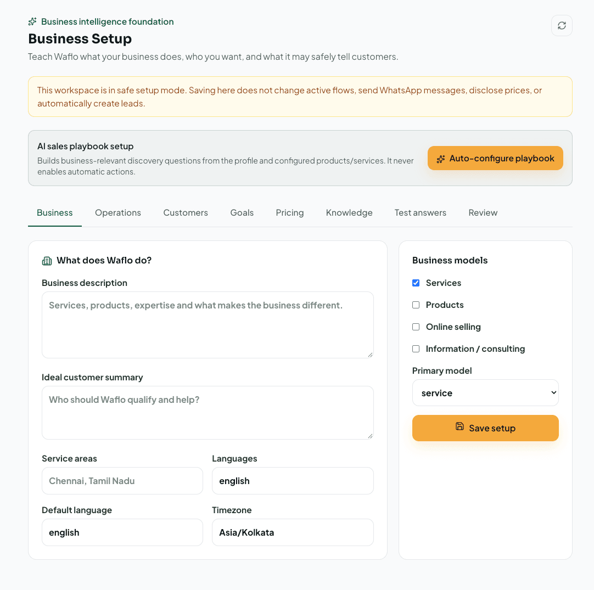The width and height of the screenshot is (594, 590).
Task: Open the Customers tab
Action: click(186, 213)
